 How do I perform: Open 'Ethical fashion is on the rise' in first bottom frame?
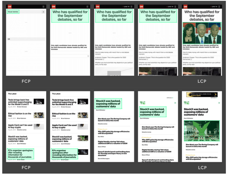20,115
